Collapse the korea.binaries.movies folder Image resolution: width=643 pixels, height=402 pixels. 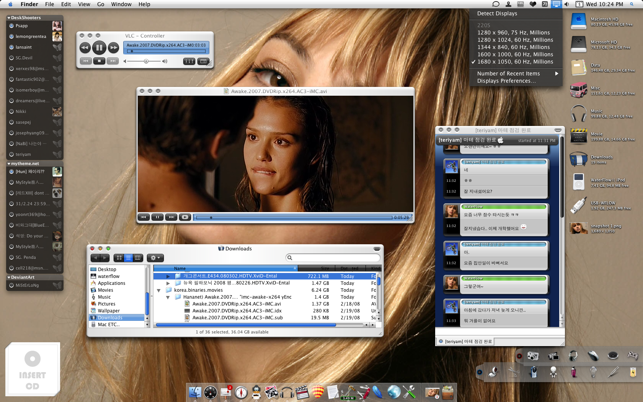158,290
